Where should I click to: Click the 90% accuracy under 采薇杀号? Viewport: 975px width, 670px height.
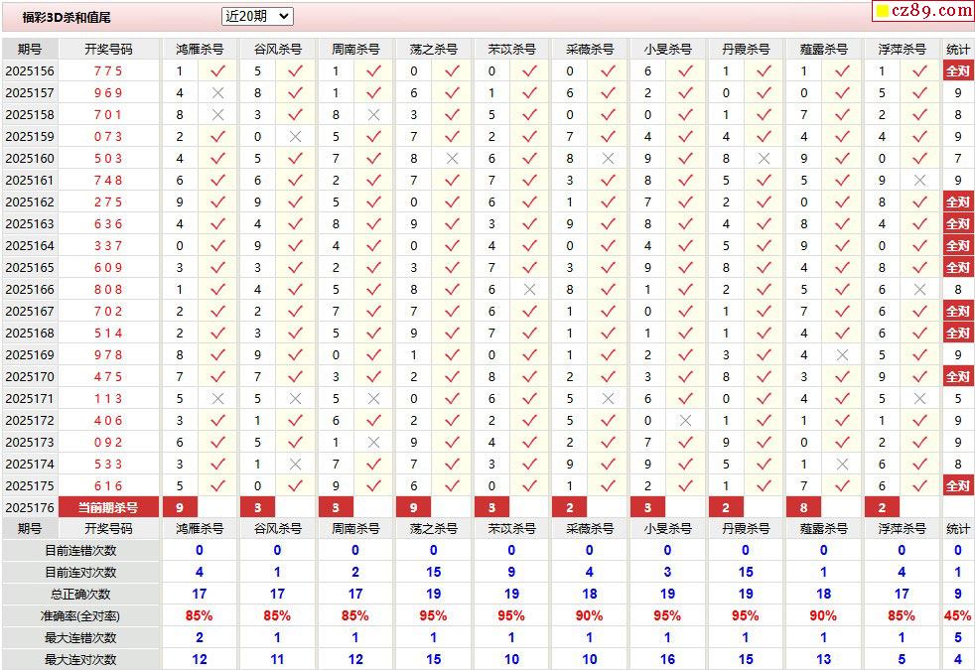coord(589,616)
